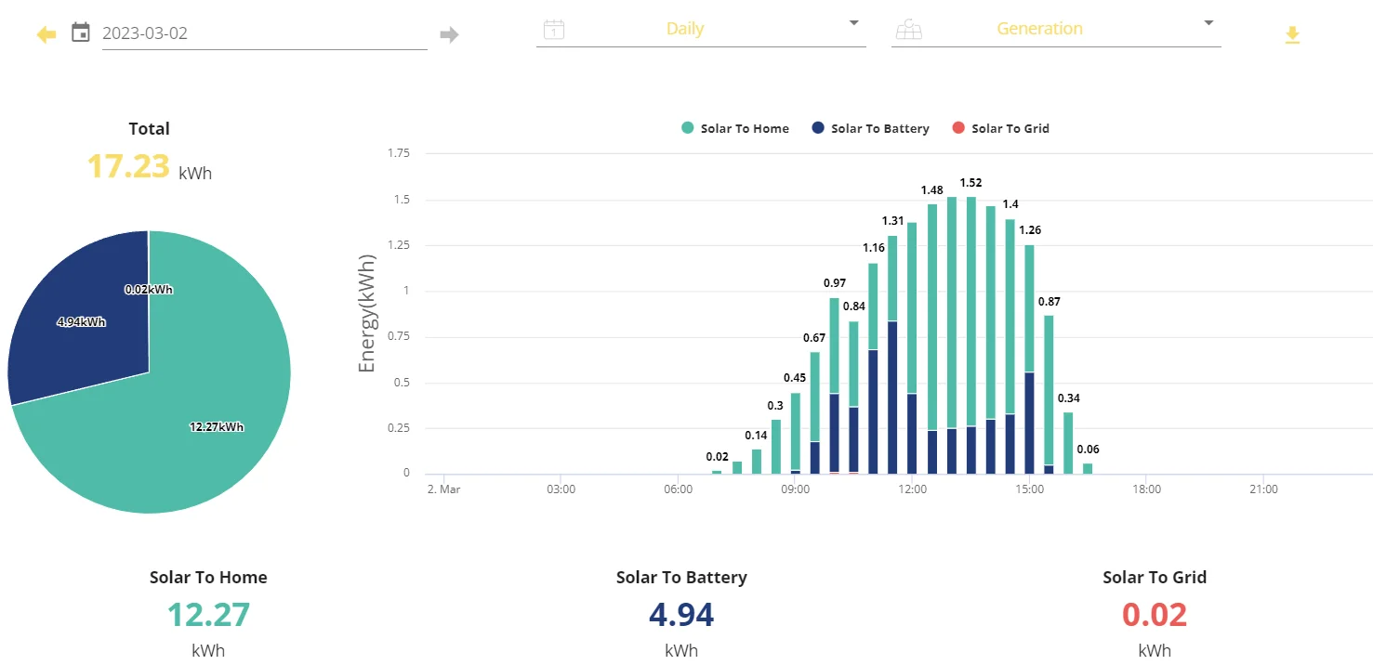
Task: Click the 12.27 Solar To Home value
Action: click(x=208, y=615)
